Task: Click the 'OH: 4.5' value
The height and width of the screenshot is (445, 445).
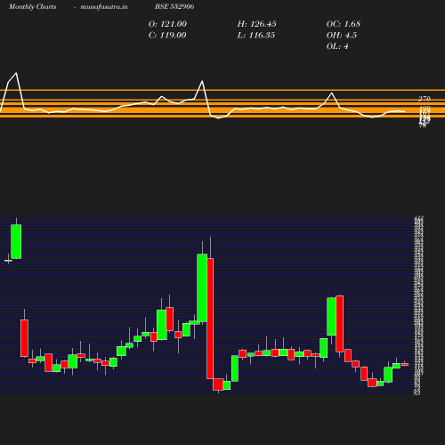Action: click(x=342, y=36)
